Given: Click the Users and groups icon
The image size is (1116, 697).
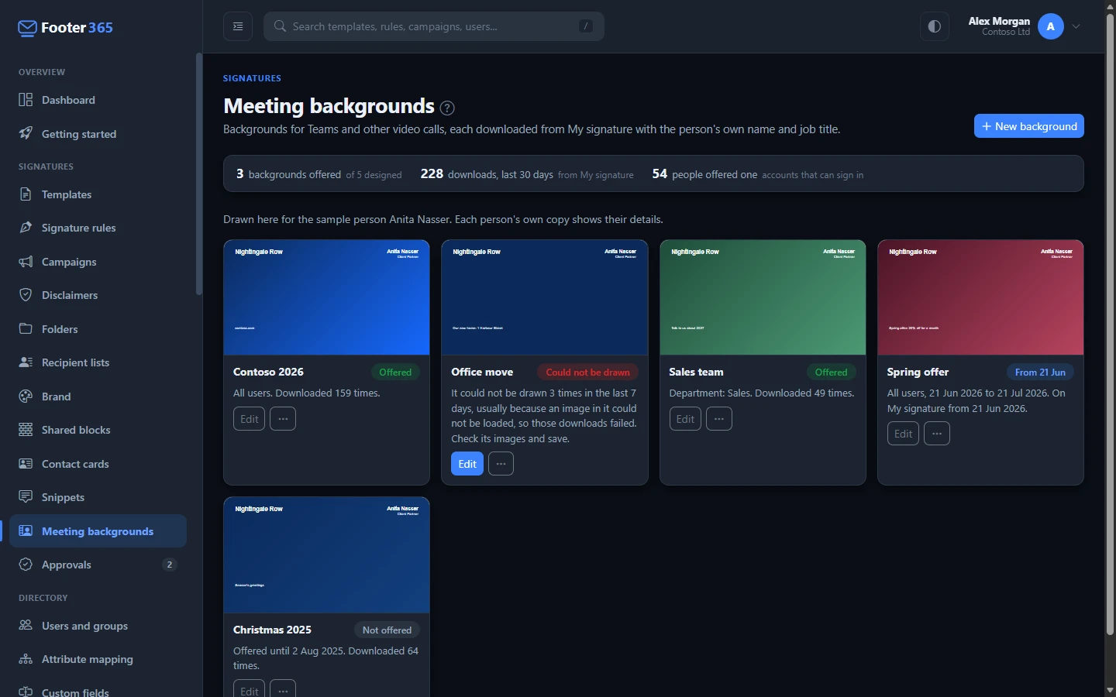Looking at the screenshot, I should click(x=26, y=625).
